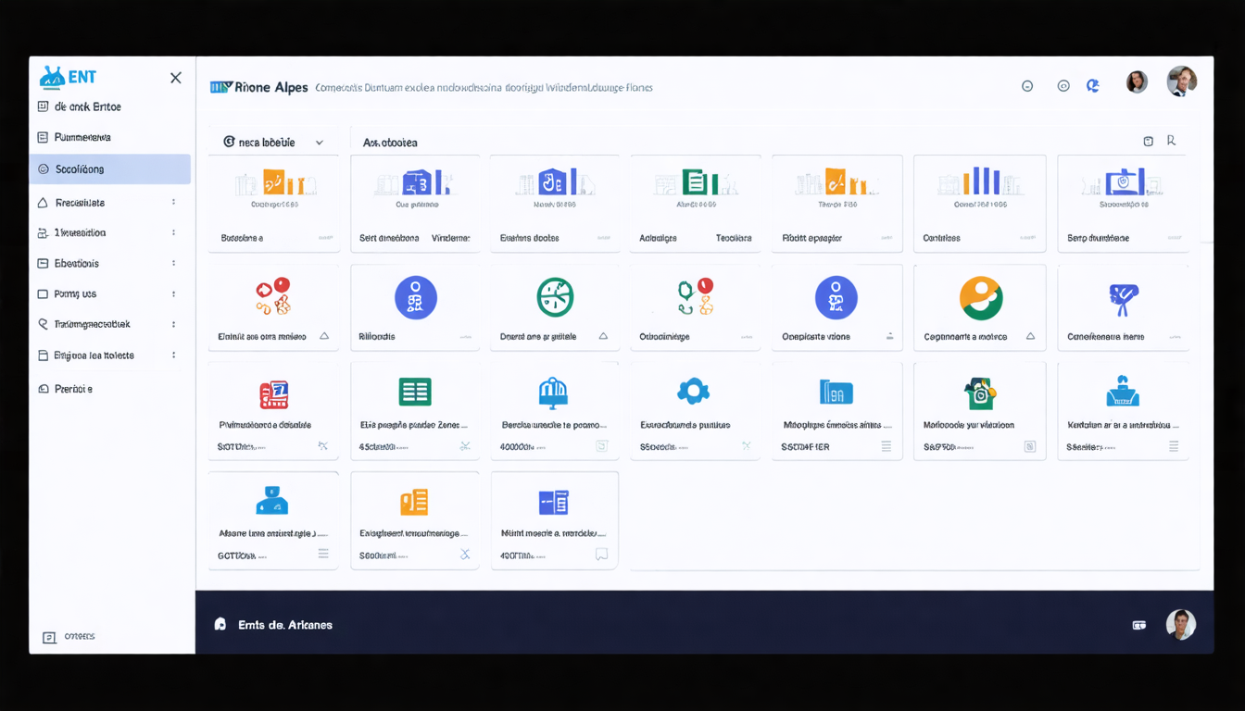Image resolution: width=1245 pixels, height=711 pixels.
Task: Open the orange and green round avatar icon
Action: tap(981, 298)
